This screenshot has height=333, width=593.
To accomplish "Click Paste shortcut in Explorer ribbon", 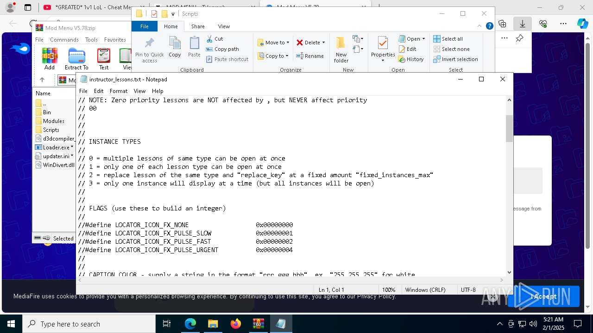I will click(227, 59).
